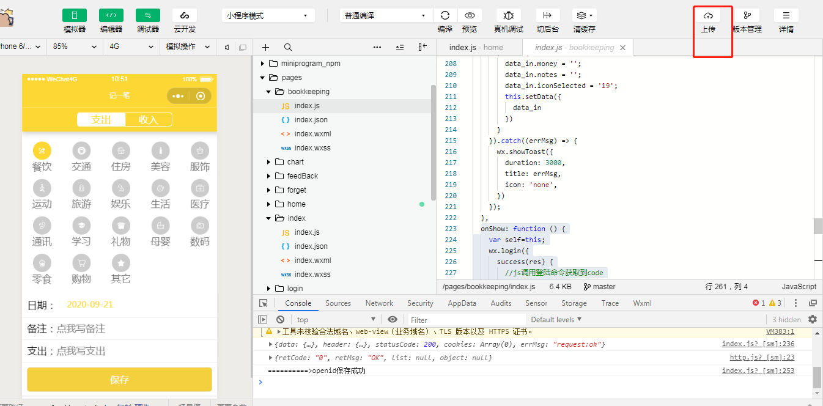Click the 预览 preview eye icon

470,15
